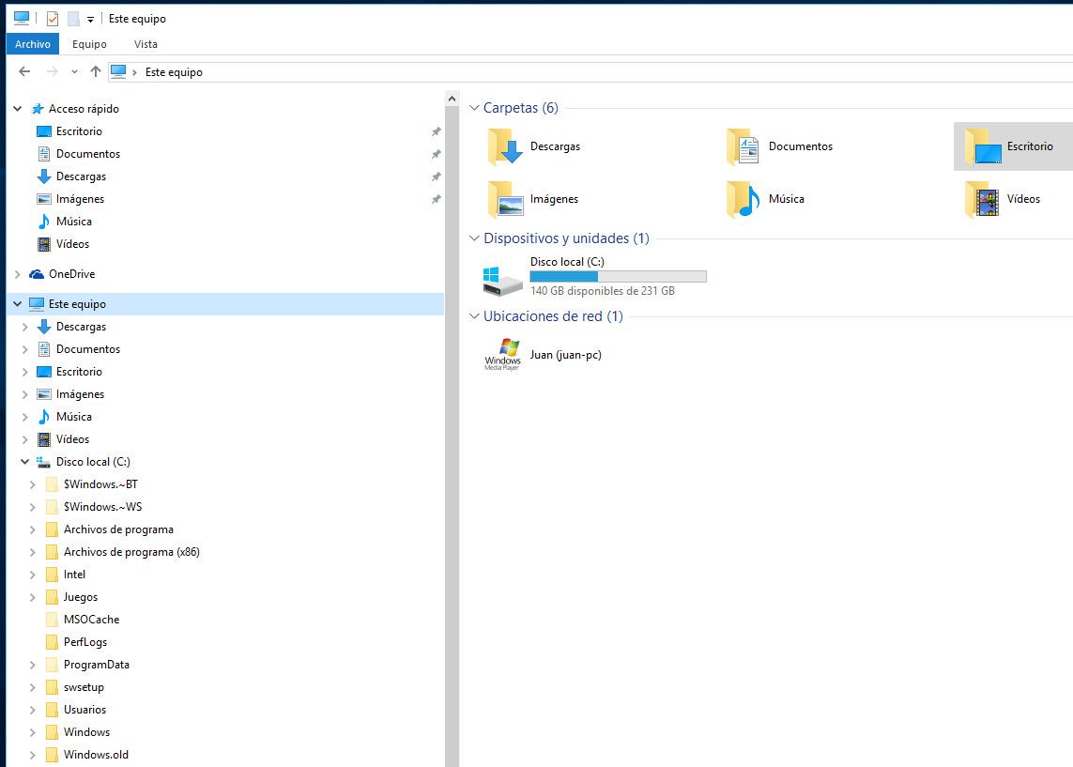Switch to the Vista ribbon tab
The width and height of the screenshot is (1073, 767).
point(146,44)
